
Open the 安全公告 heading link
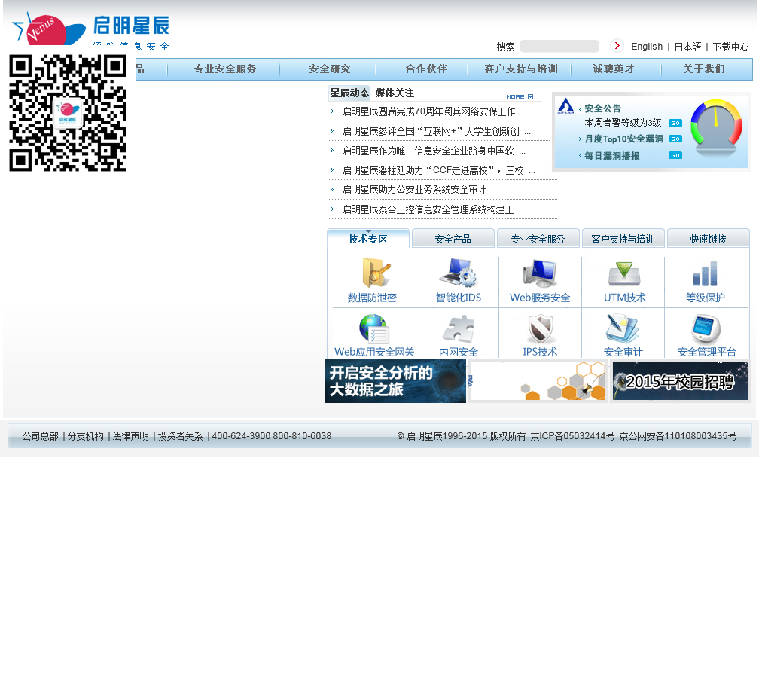(602, 108)
